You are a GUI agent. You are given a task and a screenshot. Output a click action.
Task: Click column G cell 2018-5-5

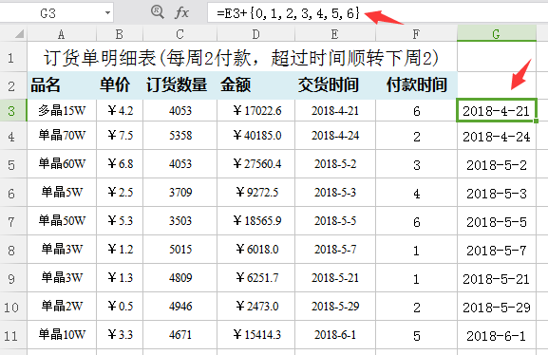pos(497,221)
